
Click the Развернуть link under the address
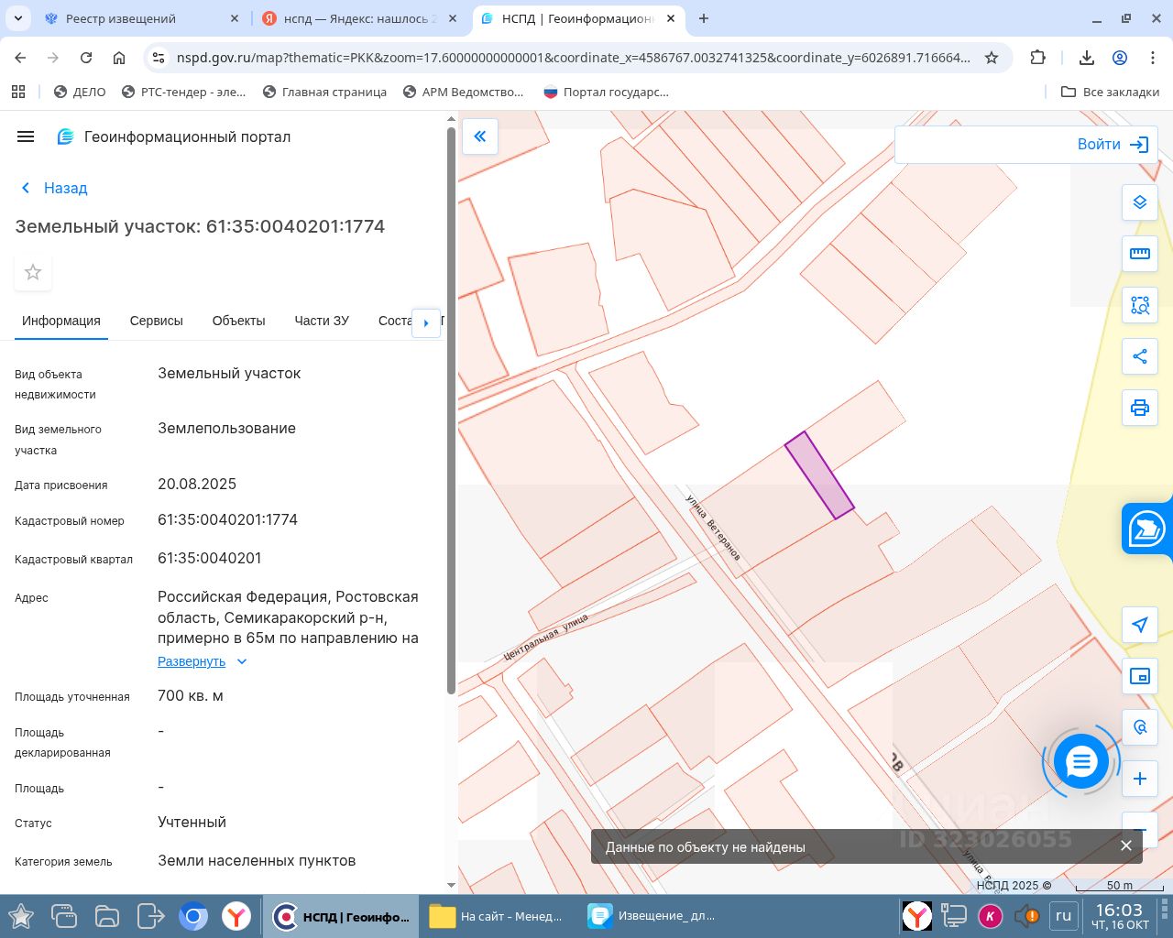pyautogui.click(x=192, y=661)
